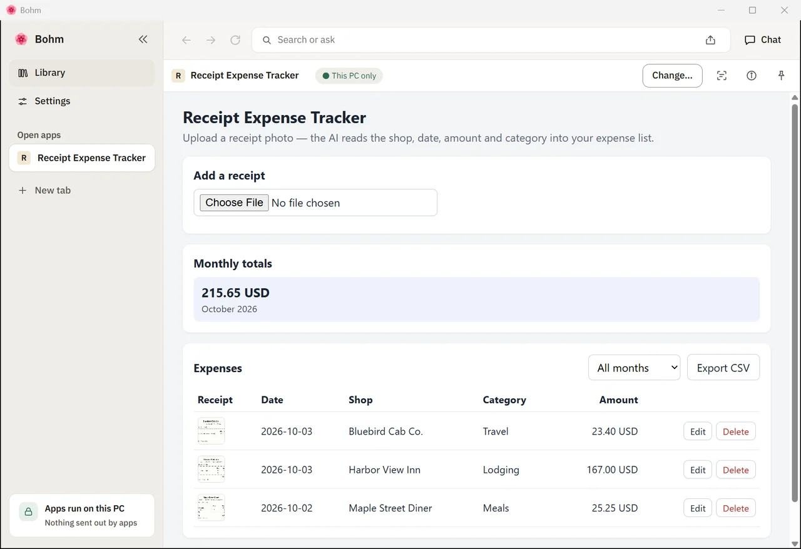Collapse the sidebar with the double-chevron icon
Viewport: 801px width, 549px height.
point(143,39)
